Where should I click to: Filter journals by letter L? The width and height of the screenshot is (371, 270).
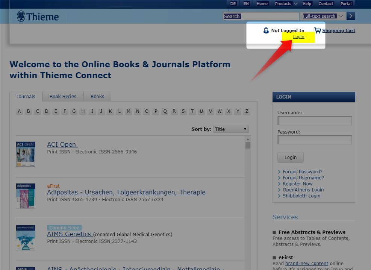tap(120, 111)
